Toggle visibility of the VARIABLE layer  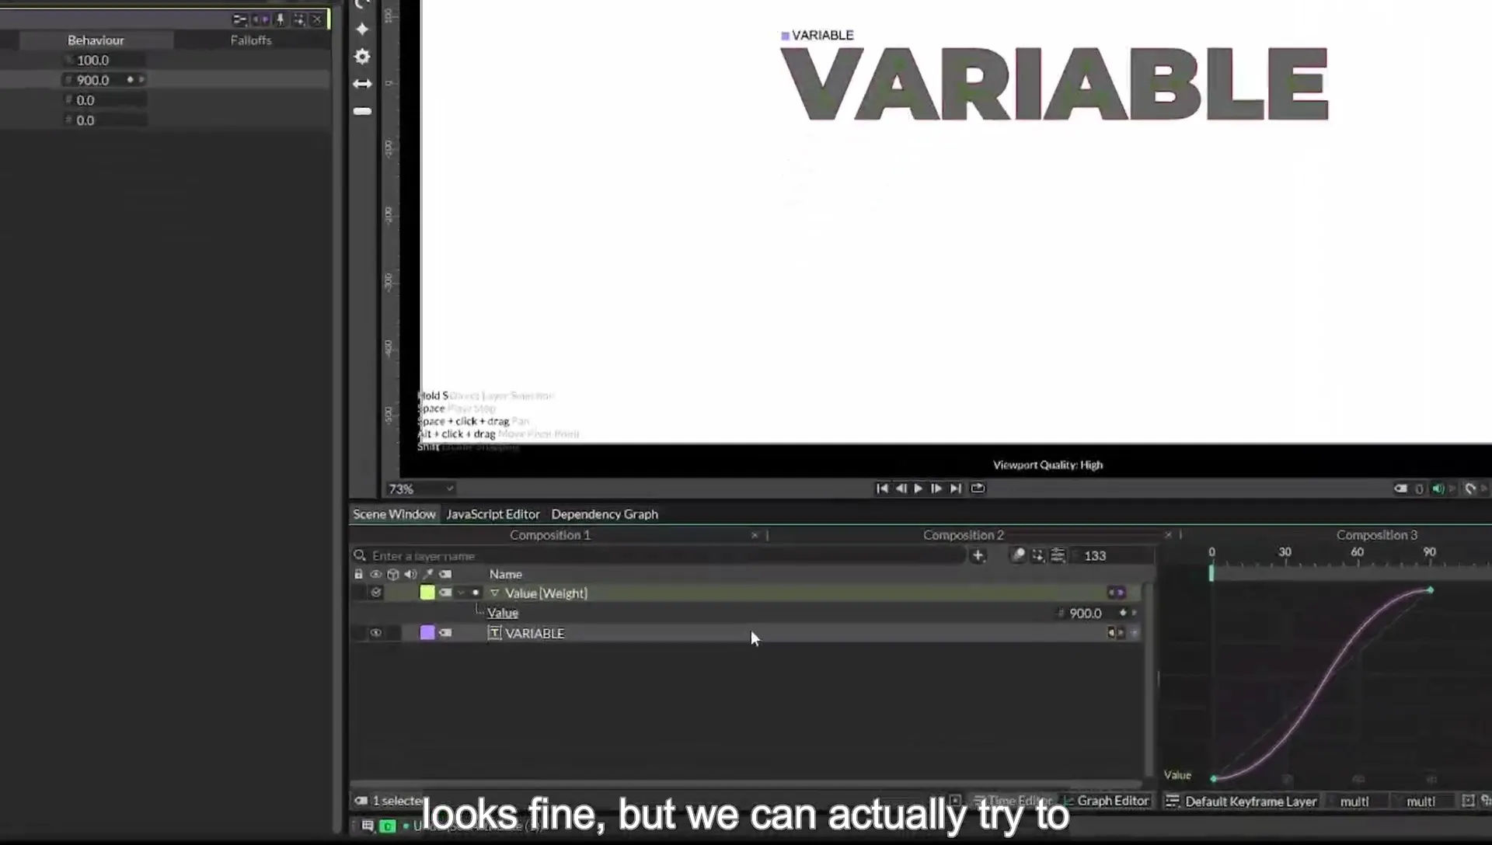375,633
